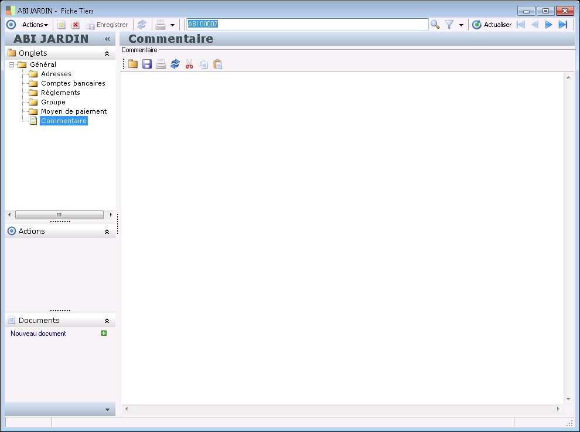This screenshot has width=580, height=432.
Task: Go to first record arrow
Action: point(521,25)
